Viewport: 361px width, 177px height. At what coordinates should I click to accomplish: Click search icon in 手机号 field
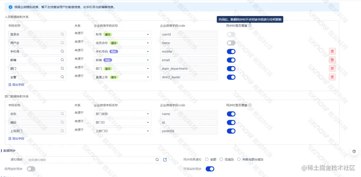(x=63, y=51)
